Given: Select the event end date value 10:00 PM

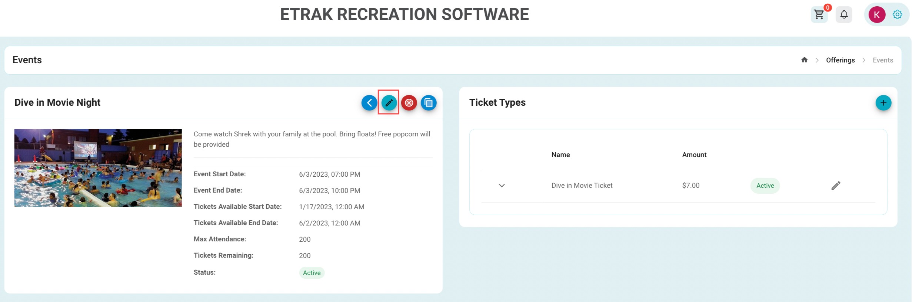Looking at the screenshot, I should coord(329,190).
